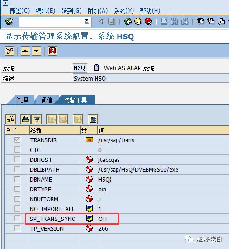Toggle Display/Change pencil icon
The image size is (229, 249).
coord(9,51)
